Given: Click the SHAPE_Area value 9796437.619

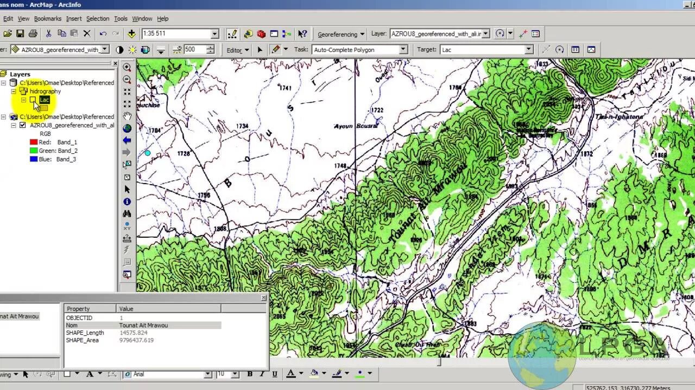Looking at the screenshot, I should (136, 340).
